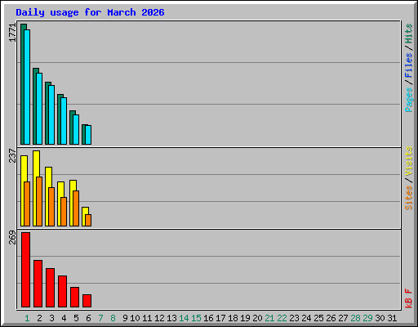Click day 4 cyan files bar

pos(64,121)
